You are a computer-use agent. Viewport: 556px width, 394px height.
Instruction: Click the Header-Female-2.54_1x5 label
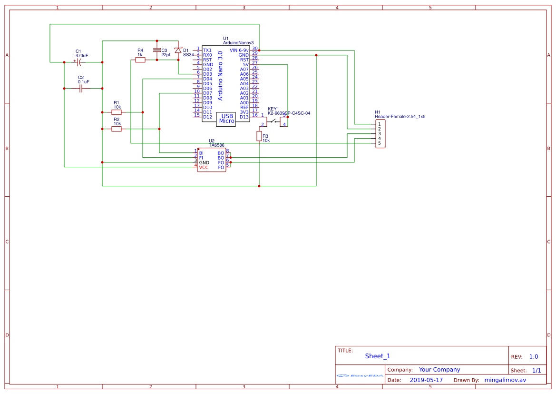(400, 117)
